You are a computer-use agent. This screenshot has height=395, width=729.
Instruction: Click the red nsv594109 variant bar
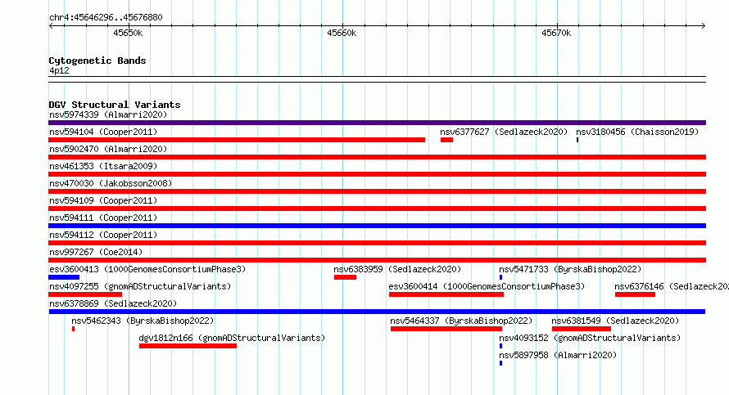(377, 209)
